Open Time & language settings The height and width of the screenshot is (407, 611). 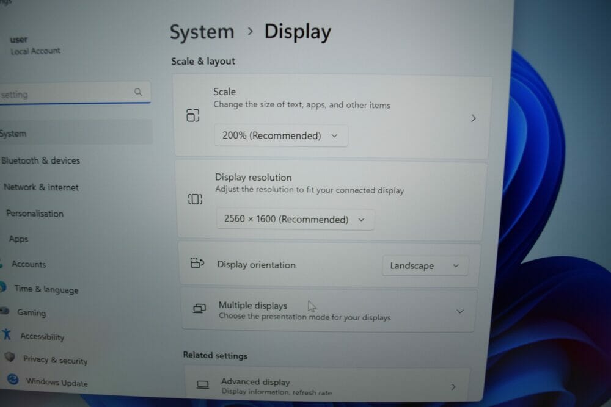point(46,289)
